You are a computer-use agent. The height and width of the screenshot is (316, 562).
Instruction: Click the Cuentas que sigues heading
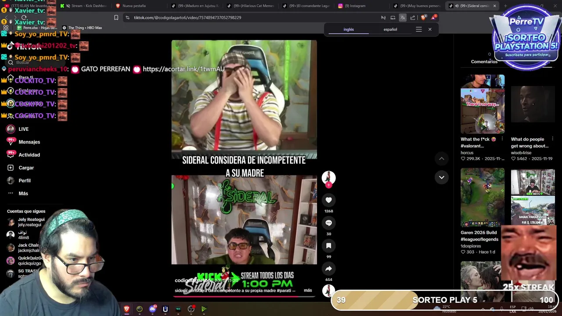point(26,212)
